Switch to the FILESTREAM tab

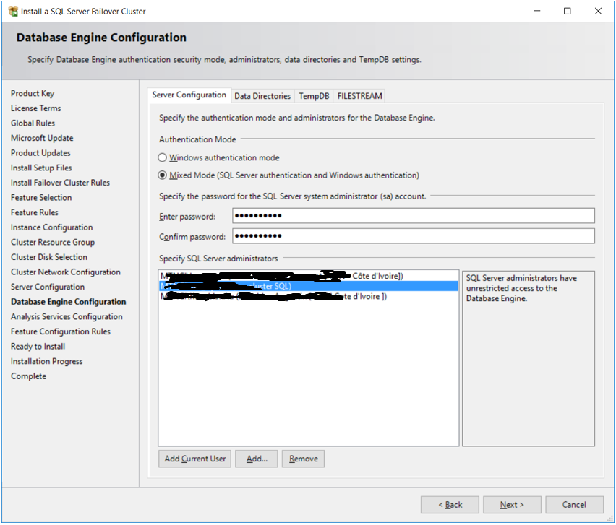(359, 96)
